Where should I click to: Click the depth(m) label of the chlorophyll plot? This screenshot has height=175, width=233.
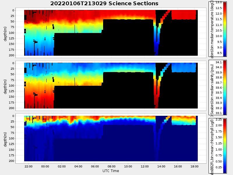tap(5, 139)
